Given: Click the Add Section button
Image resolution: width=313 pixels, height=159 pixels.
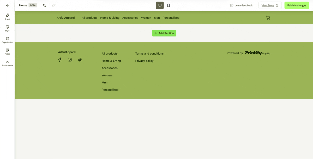Looking at the screenshot, I should 164,33.
